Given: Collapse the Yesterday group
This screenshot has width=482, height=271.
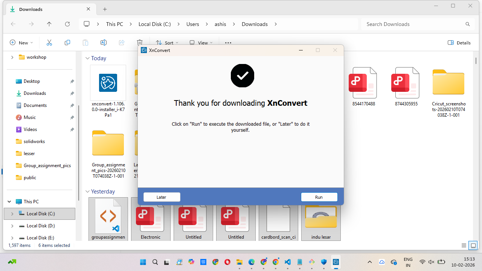Looking at the screenshot, I should [87, 192].
